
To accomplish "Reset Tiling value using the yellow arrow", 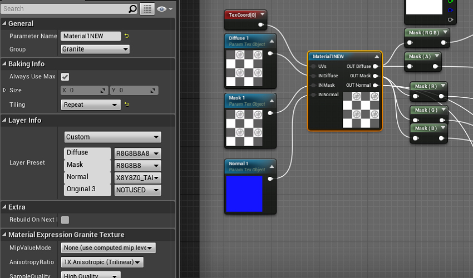I will coord(126,105).
